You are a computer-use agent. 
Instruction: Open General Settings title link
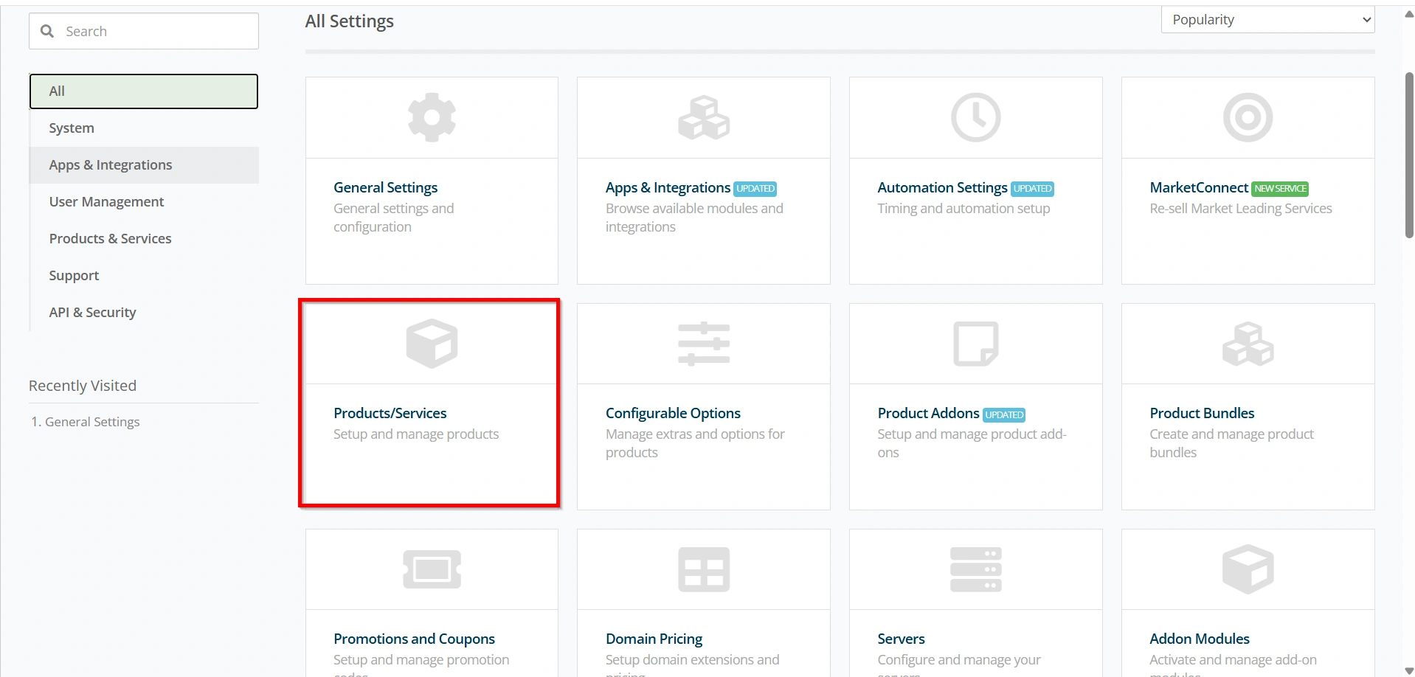(x=385, y=187)
